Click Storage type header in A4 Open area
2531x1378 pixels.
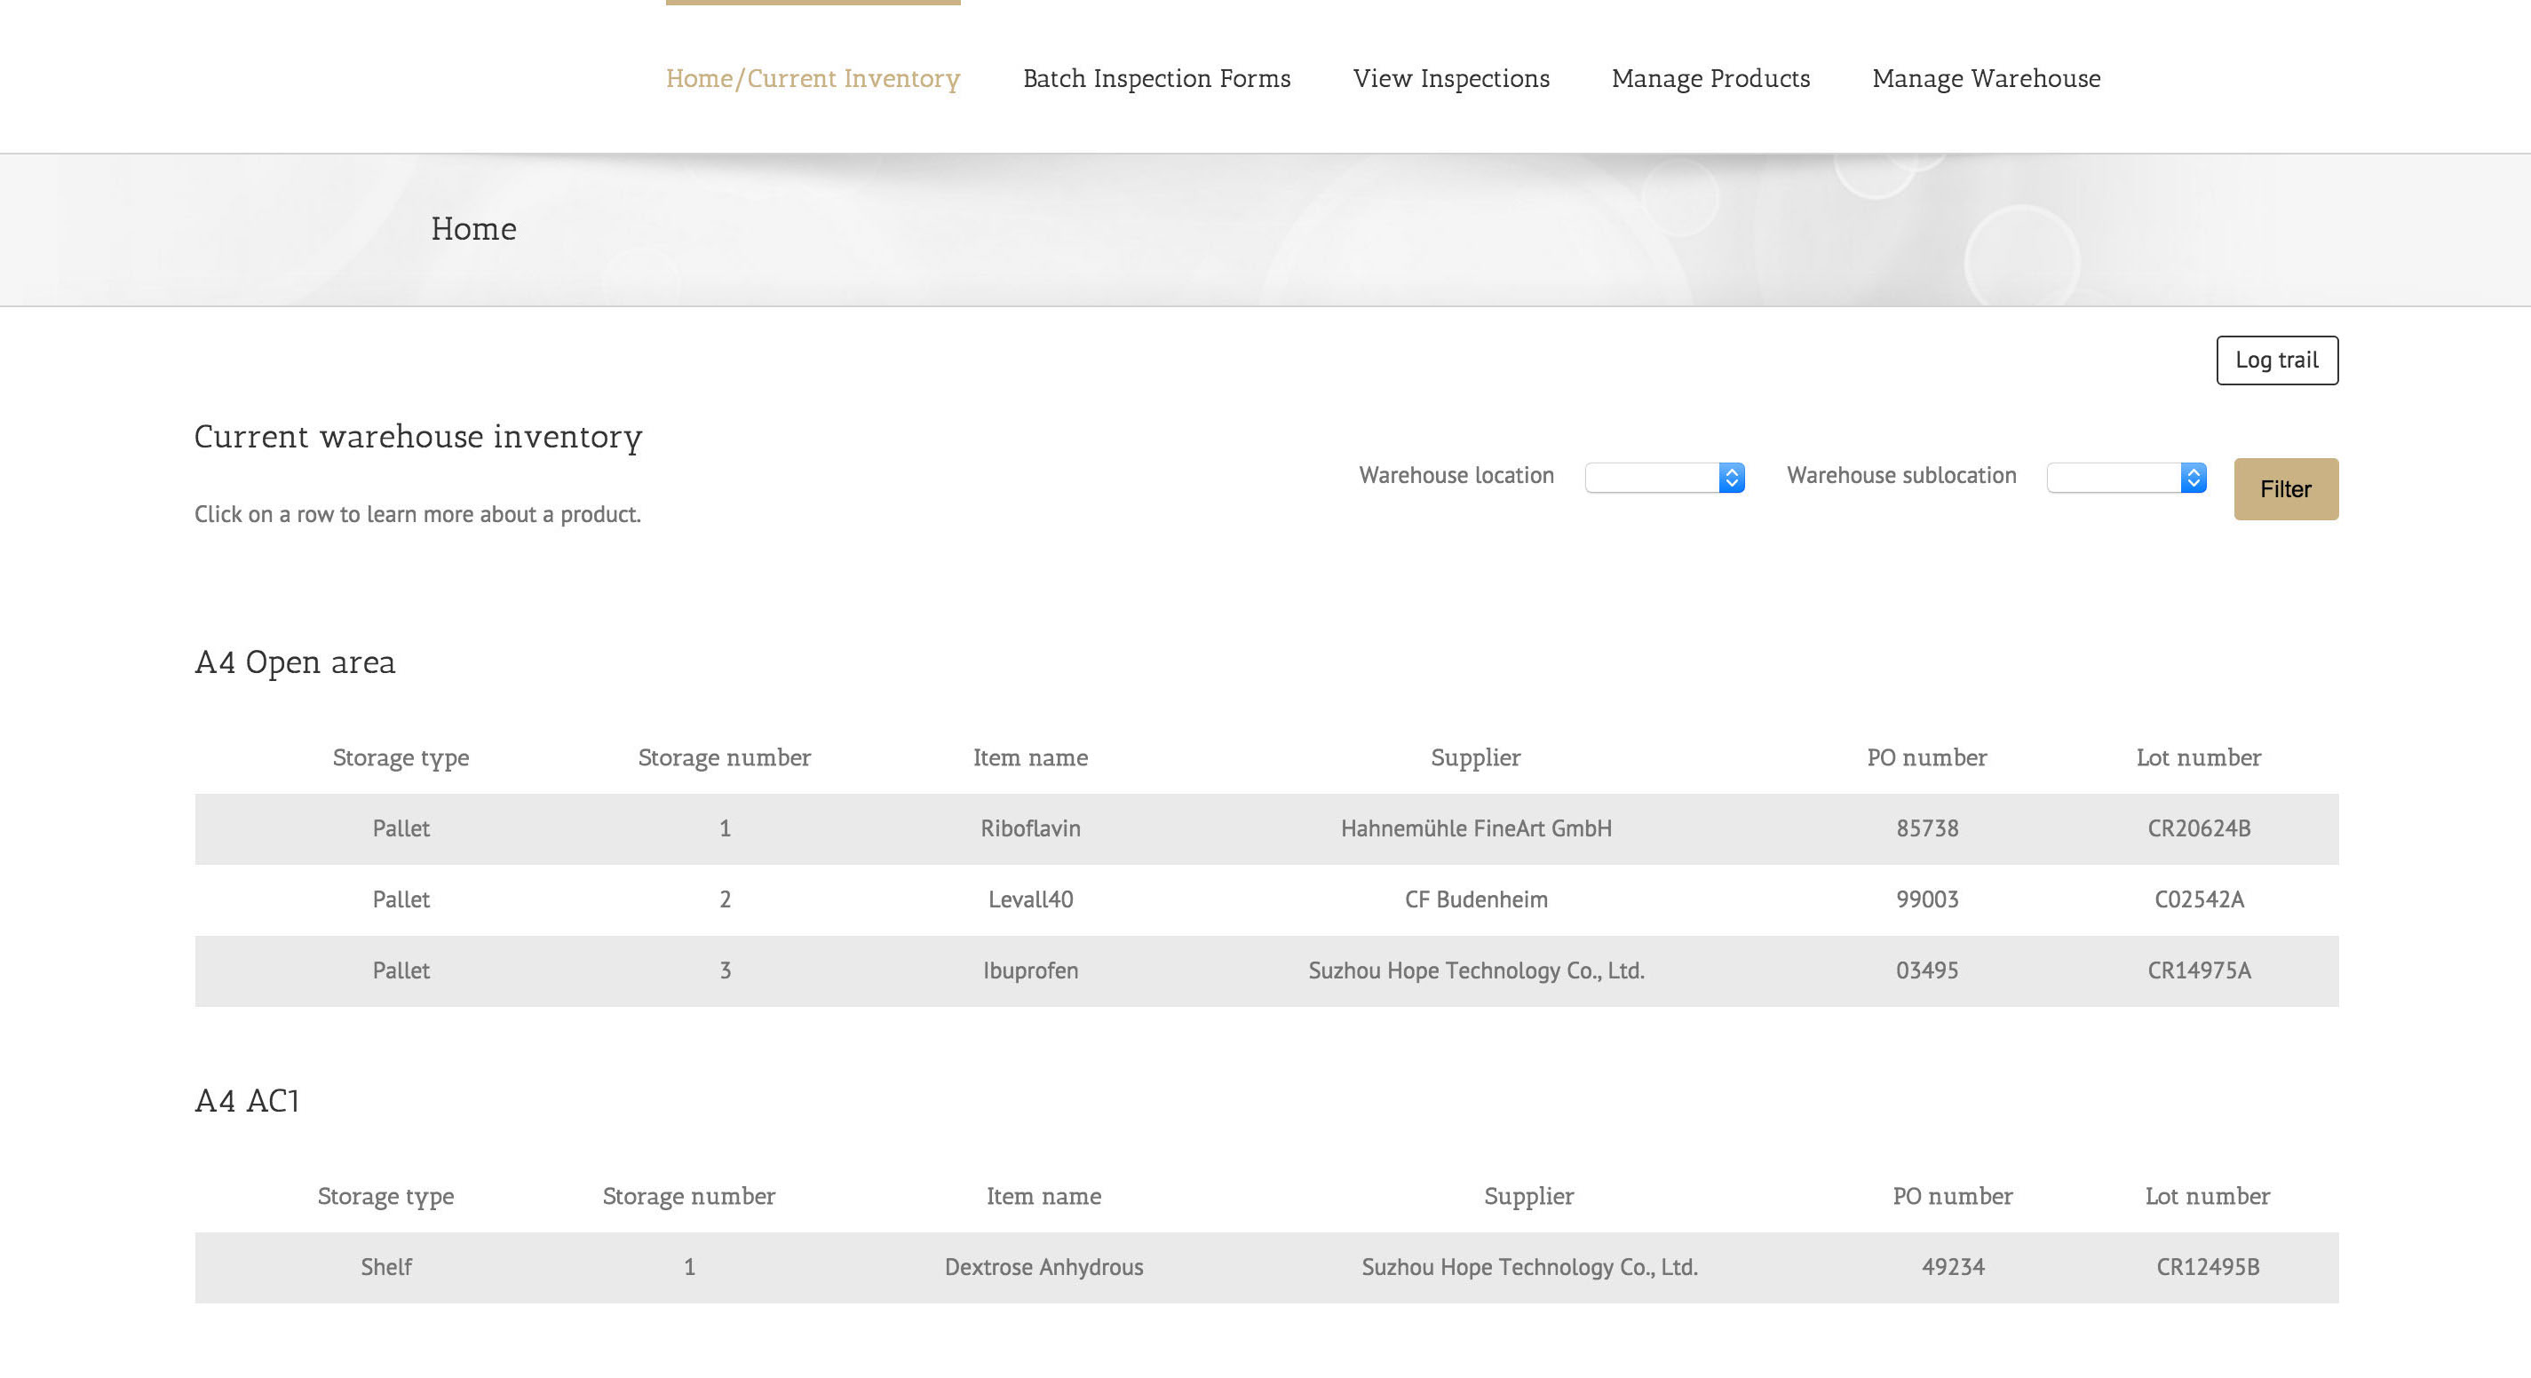[x=401, y=758]
